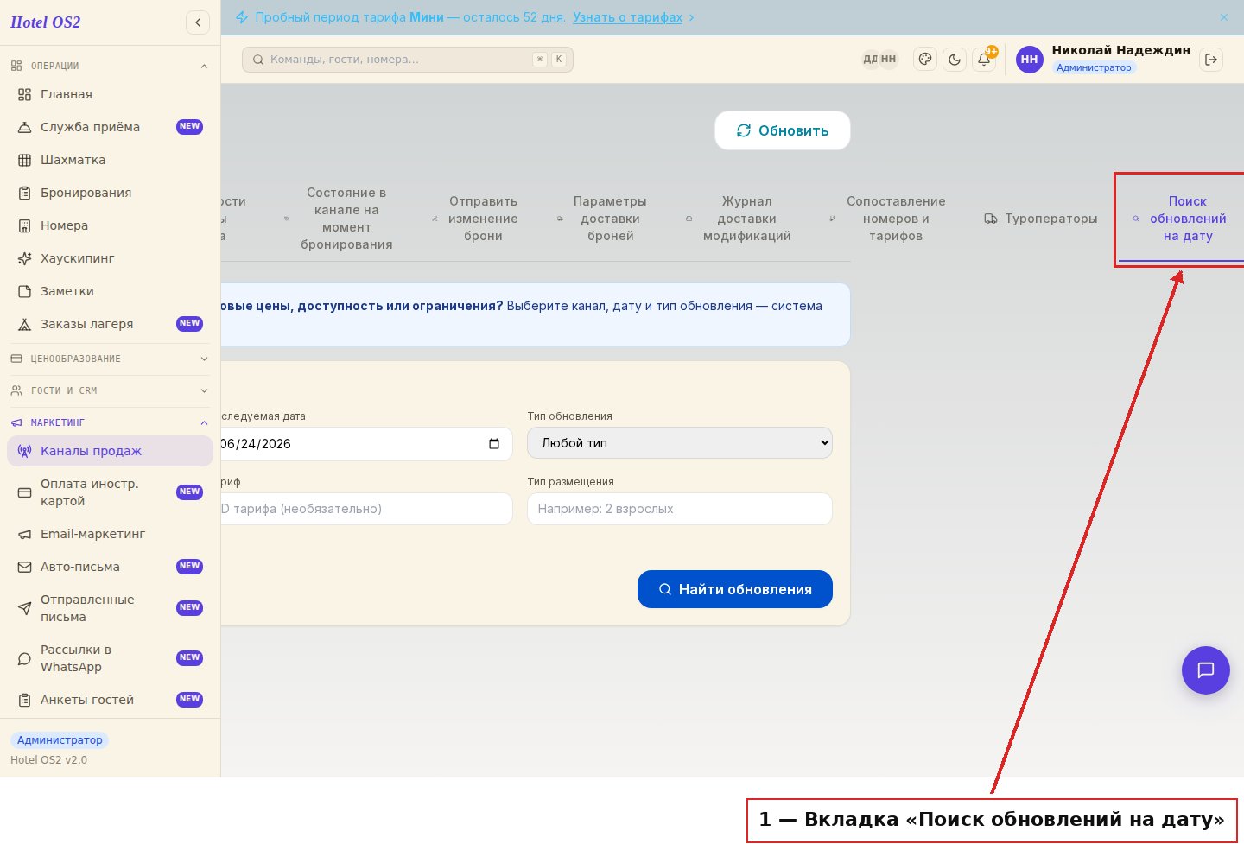This screenshot has width=1244, height=863.
Task: Open the floating chat support button
Action: coord(1206,670)
